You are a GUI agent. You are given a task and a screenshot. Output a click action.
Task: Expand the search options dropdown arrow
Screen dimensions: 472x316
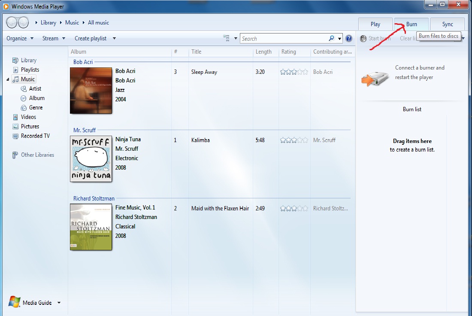click(339, 39)
